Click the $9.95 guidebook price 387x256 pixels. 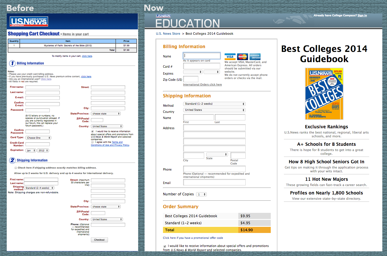point(245,216)
